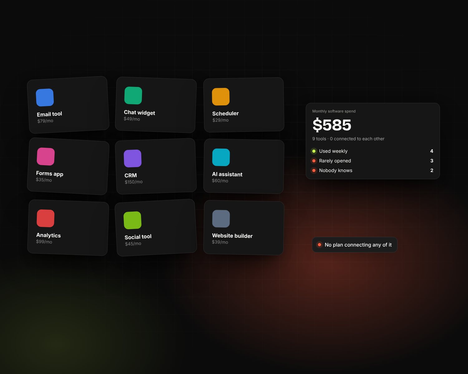Click the purple CRM icon
This screenshot has height=374, width=468.
click(x=133, y=158)
